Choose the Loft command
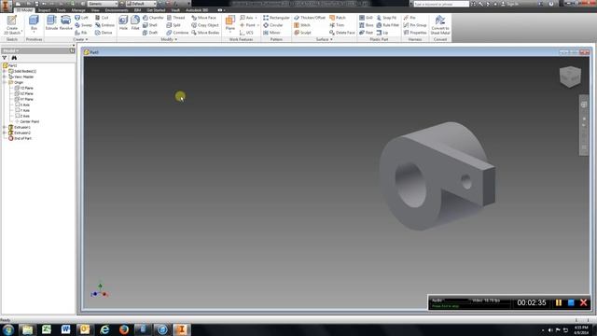This screenshot has height=336, width=597. [81, 18]
